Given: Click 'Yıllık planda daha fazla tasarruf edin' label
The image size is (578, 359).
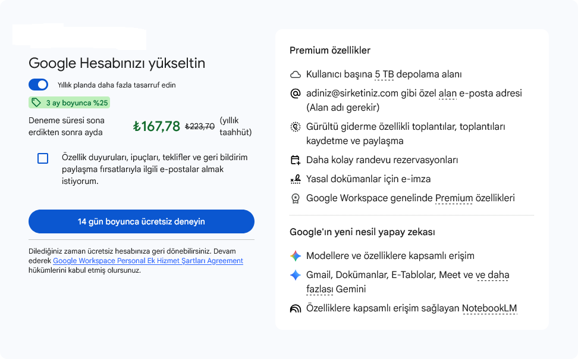Looking at the screenshot, I should click(117, 85).
